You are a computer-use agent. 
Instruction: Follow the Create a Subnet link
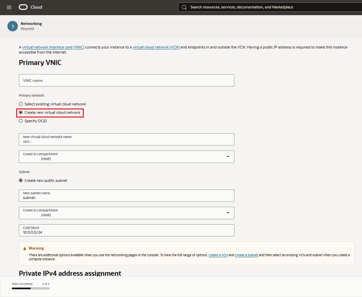point(246,255)
